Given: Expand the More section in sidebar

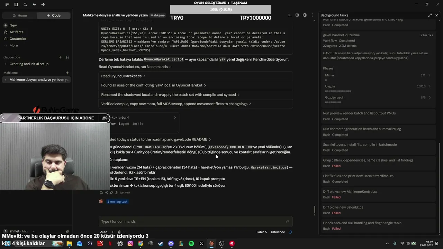Looking at the screenshot, I should pos(36,45).
